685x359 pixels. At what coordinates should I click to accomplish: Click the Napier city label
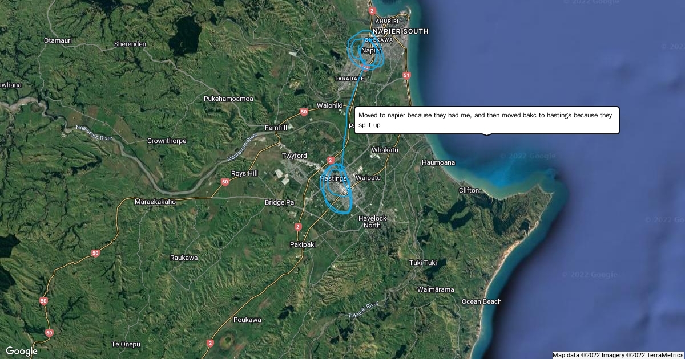coord(371,50)
